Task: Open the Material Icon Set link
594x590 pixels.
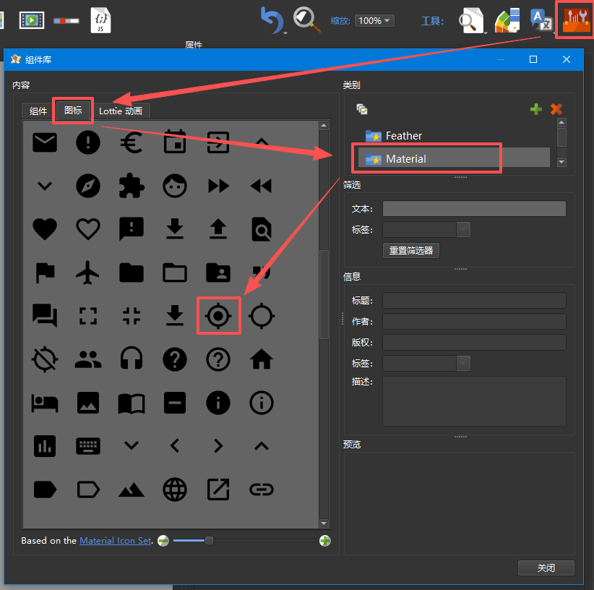Action: [x=116, y=541]
